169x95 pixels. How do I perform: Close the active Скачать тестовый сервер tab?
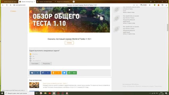[x=35, y=2]
